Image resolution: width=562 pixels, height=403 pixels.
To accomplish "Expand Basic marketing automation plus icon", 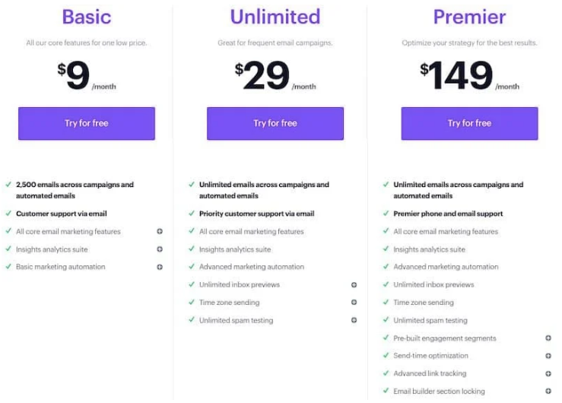I will pos(160,267).
